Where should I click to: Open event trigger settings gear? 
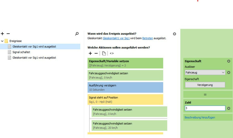click(x=175, y=34)
